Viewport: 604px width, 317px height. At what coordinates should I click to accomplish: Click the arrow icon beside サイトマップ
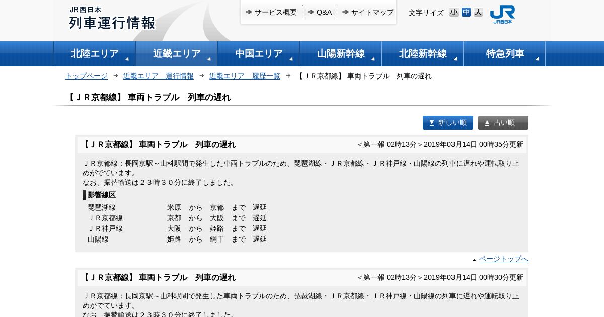point(345,12)
